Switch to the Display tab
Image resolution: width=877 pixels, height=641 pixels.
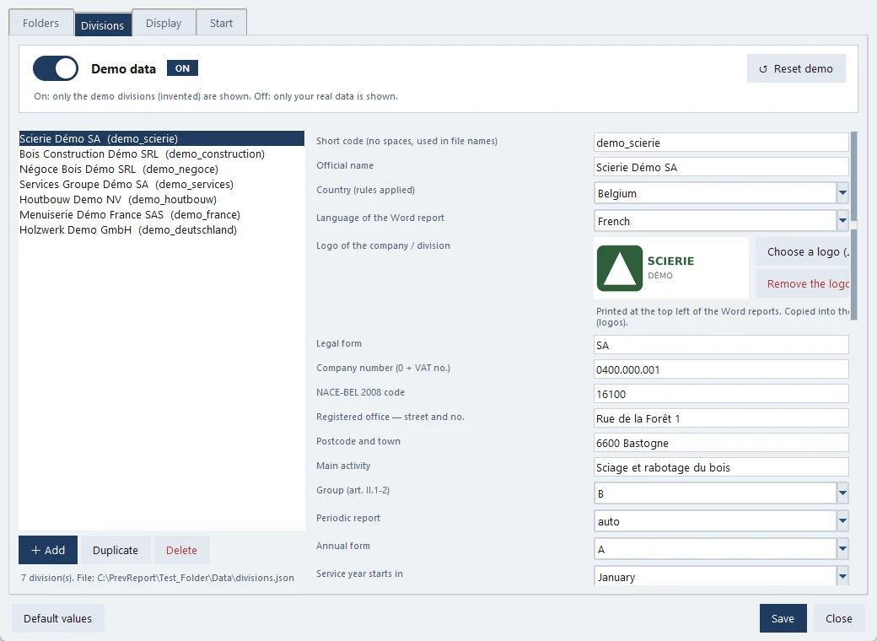click(164, 23)
